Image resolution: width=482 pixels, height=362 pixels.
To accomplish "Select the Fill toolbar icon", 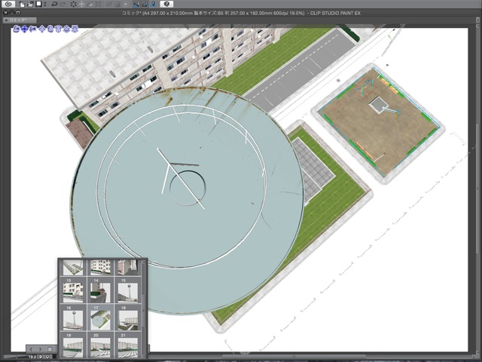I will 90,5.
